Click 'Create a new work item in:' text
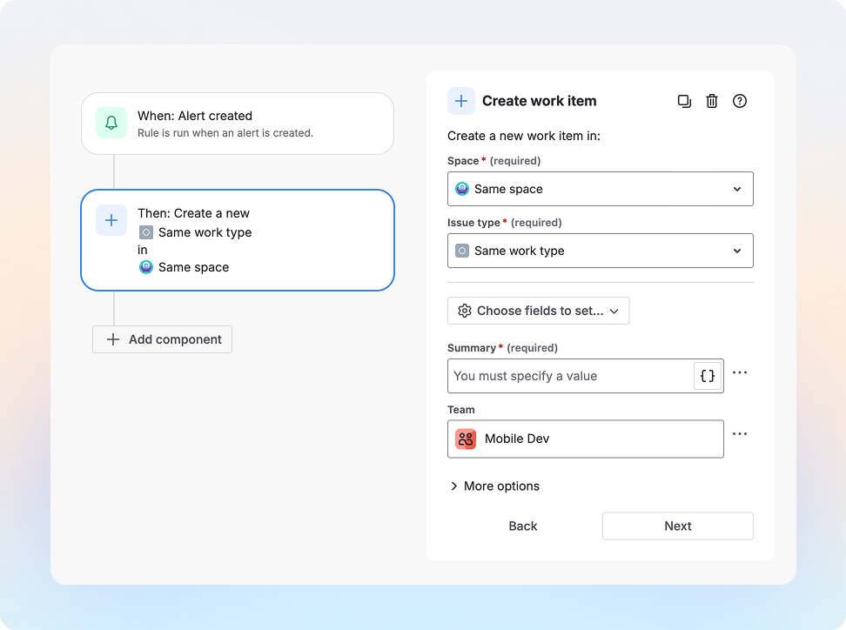Screen dimensions: 846x630 point(524,136)
